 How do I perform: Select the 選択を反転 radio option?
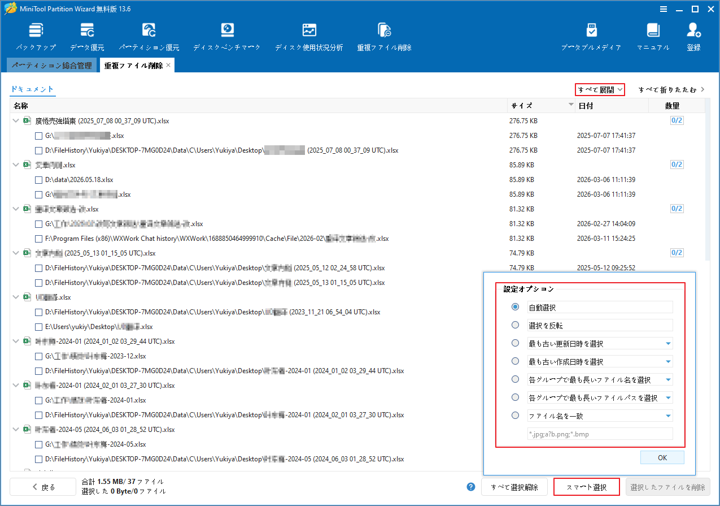(x=515, y=325)
